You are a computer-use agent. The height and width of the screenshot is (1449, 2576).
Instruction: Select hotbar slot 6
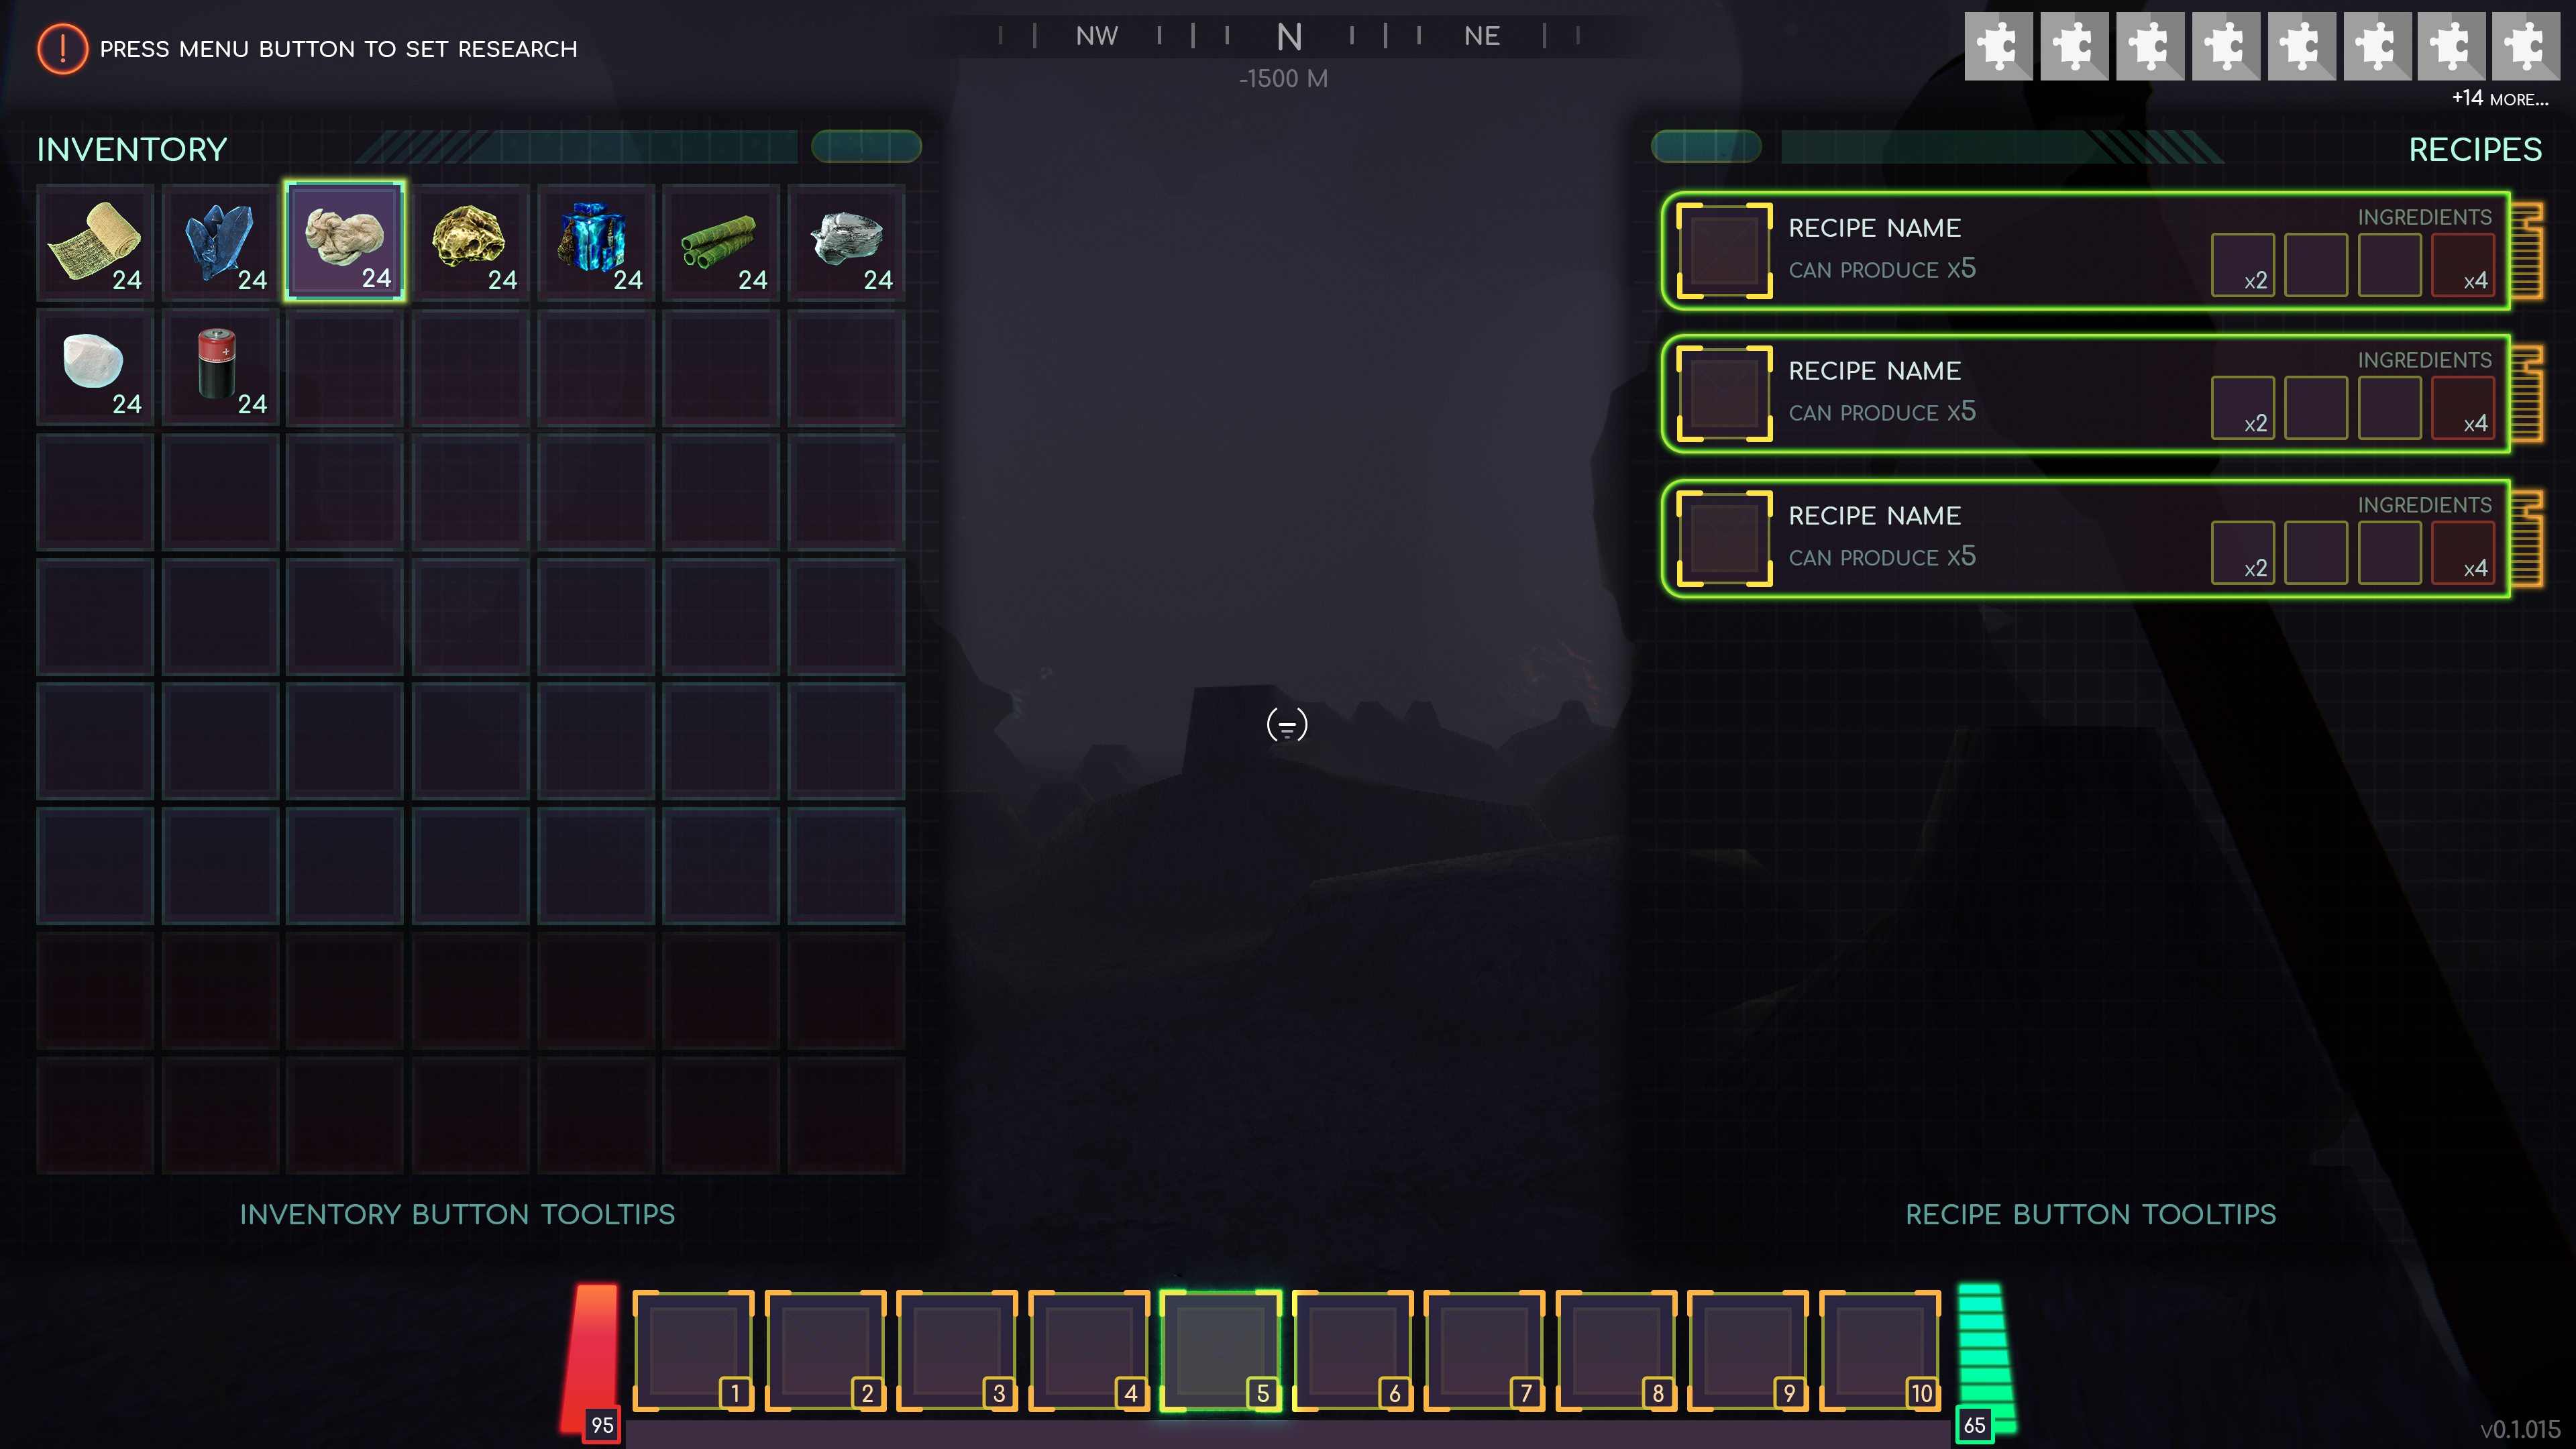point(1353,1351)
